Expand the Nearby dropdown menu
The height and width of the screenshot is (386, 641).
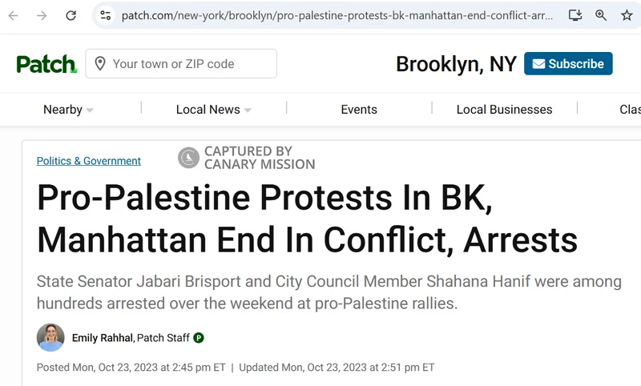(68, 110)
